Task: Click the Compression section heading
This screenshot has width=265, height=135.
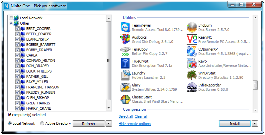Action: click(x=134, y=109)
